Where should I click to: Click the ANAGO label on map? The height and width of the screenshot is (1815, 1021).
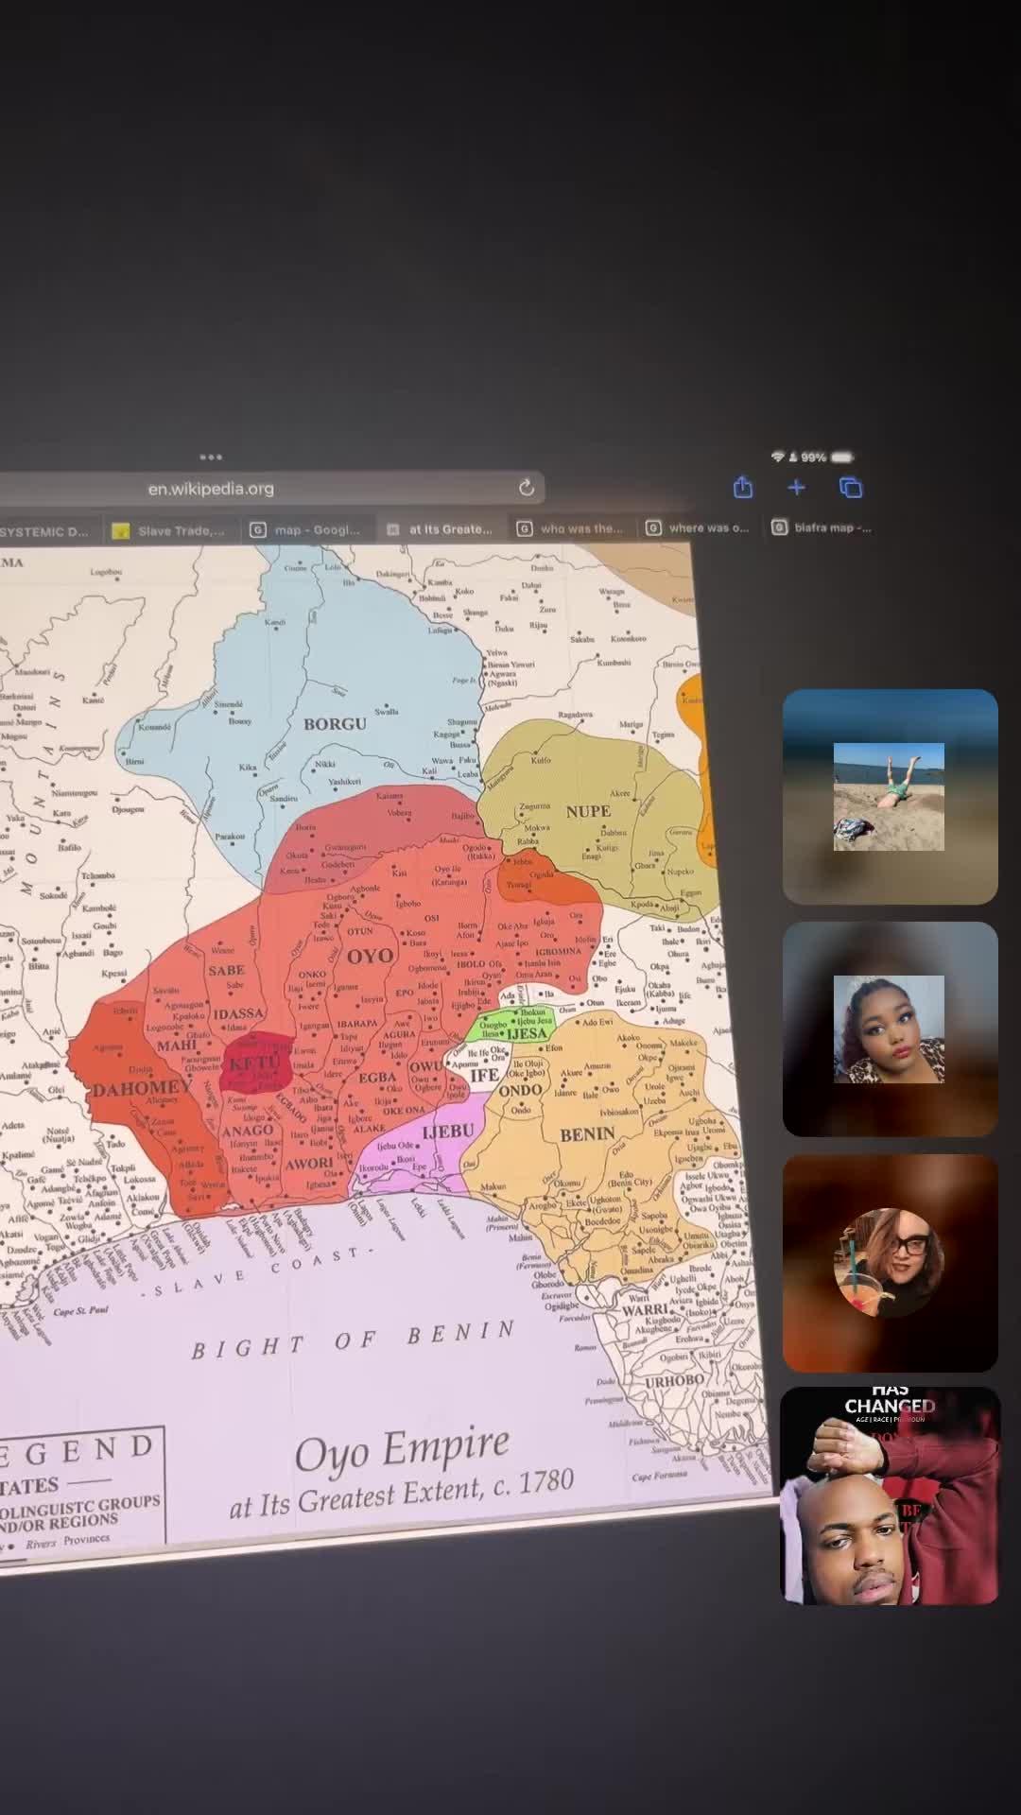[247, 1131]
